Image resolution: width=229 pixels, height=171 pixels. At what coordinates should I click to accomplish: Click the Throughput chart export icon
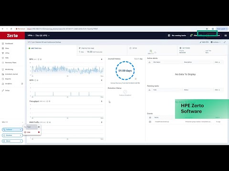click(47, 101)
